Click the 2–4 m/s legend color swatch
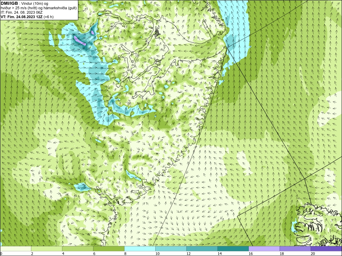The image size is (342, 256). point(47,249)
